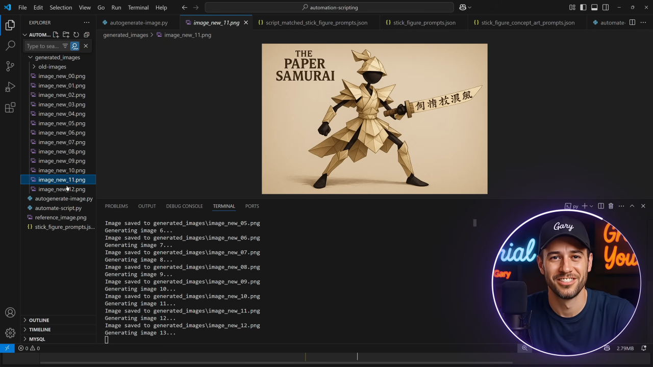The image size is (653, 367).
Task: Toggle the primary side bar visibility
Action: 583,8
